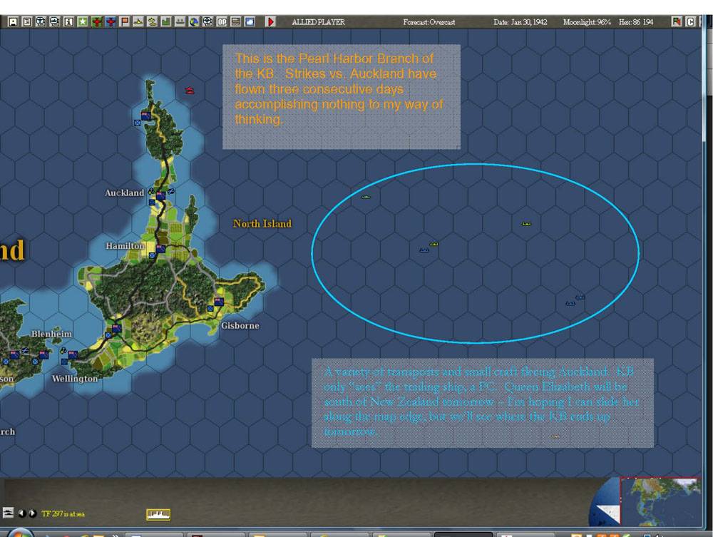Click the 'Gisborne' map label

240,326
